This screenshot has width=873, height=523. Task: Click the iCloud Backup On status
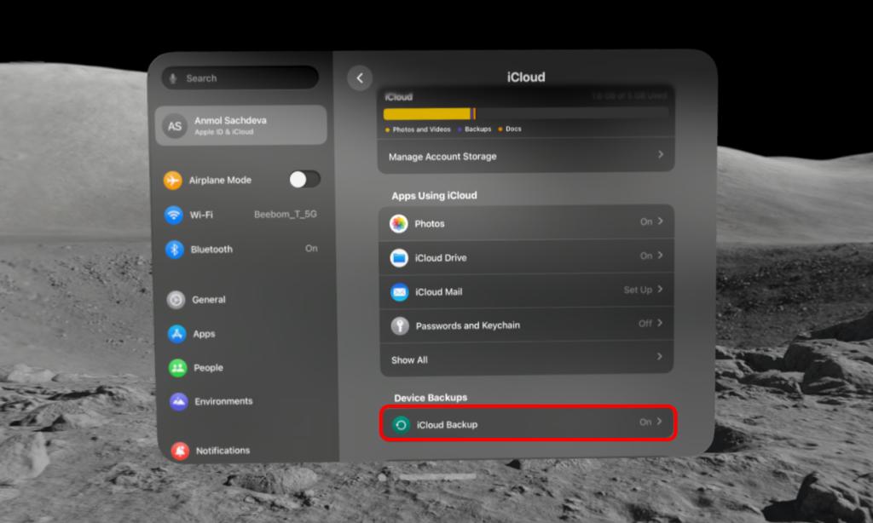click(x=645, y=422)
